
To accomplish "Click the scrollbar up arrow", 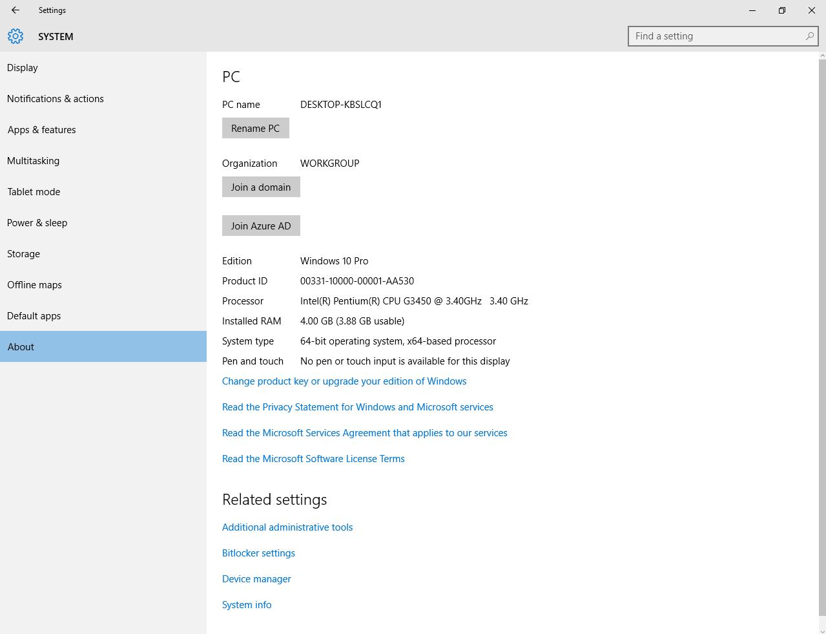I will pyautogui.click(x=822, y=56).
